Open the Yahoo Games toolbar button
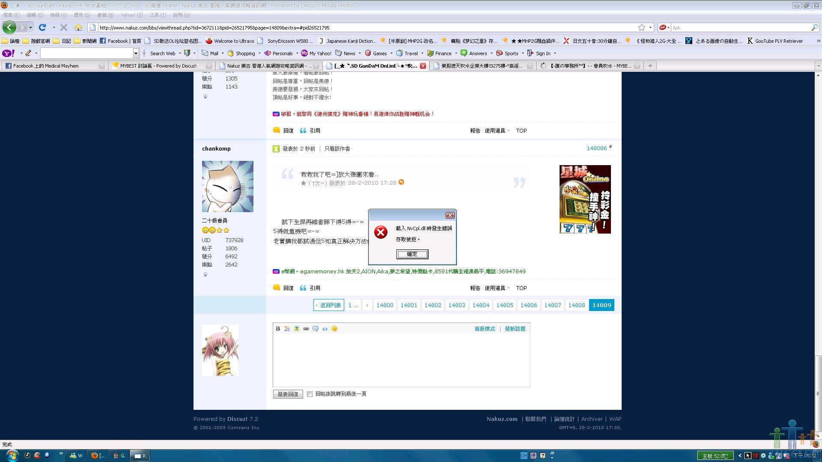822x462 pixels. click(x=375, y=53)
